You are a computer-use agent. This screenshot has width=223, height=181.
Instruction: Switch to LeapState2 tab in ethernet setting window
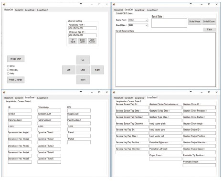click(42, 10)
